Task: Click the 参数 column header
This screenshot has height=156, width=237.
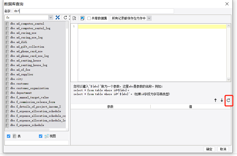Action: click(x=110, y=107)
